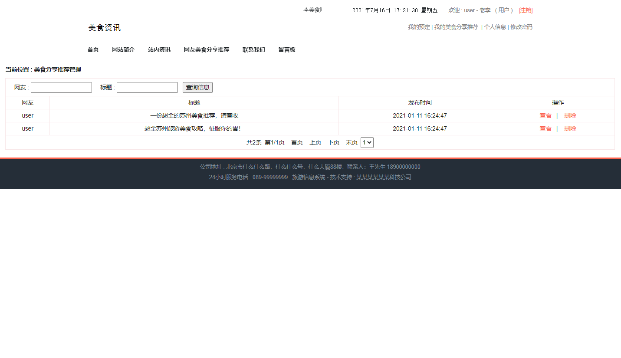Click the 查询信息 search button
The image size is (621, 358).
(197, 87)
